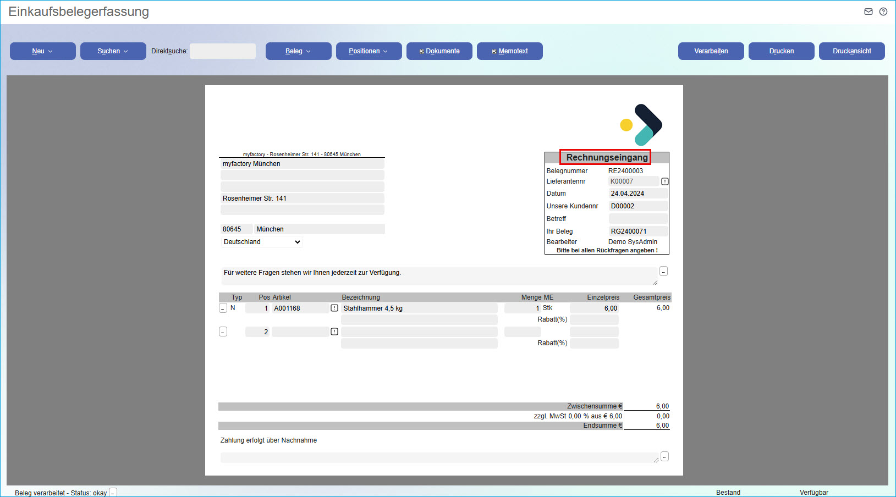The width and height of the screenshot is (896, 497).
Task: Click the Drucken button
Action: [782, 51]
